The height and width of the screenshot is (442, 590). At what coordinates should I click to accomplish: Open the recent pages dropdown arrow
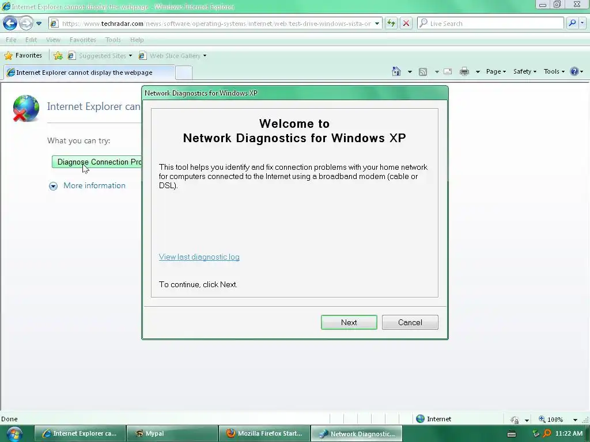coord(39,23)
